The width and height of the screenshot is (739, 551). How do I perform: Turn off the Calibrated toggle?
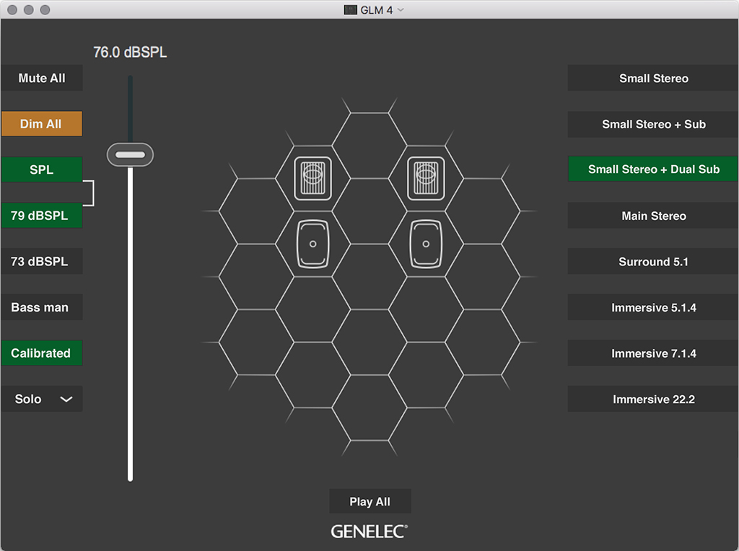42,353
